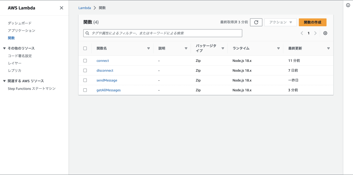Open the connect function link
The height and width of the screenshot is (175, 353).
point(103,61)
